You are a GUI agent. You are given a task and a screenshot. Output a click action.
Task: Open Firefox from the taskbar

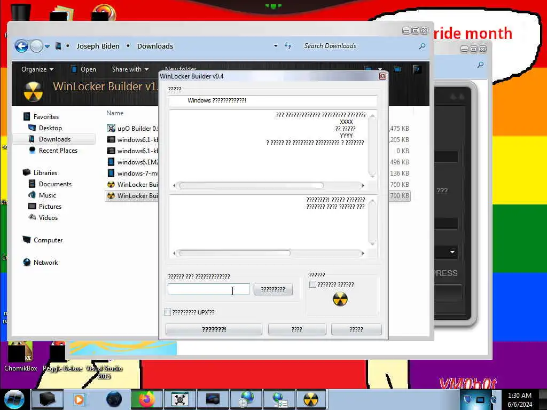click(146, 399)
